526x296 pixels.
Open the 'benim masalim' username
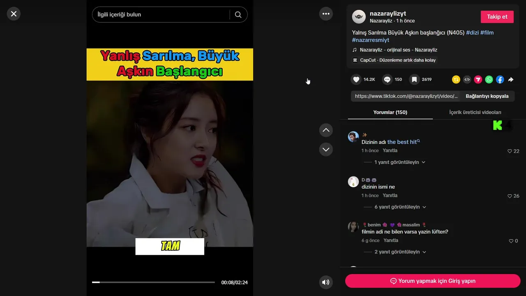[394, 225]
